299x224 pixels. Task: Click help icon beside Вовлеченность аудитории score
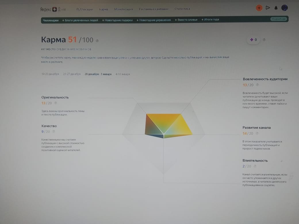click(257, 85)
